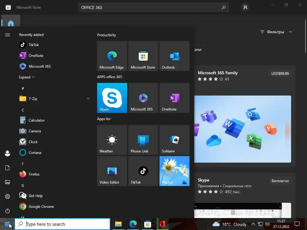Screen dimensions: 307x230
Task: Open the Start menu hamburger icon
Action: click(x=7, y=35)
